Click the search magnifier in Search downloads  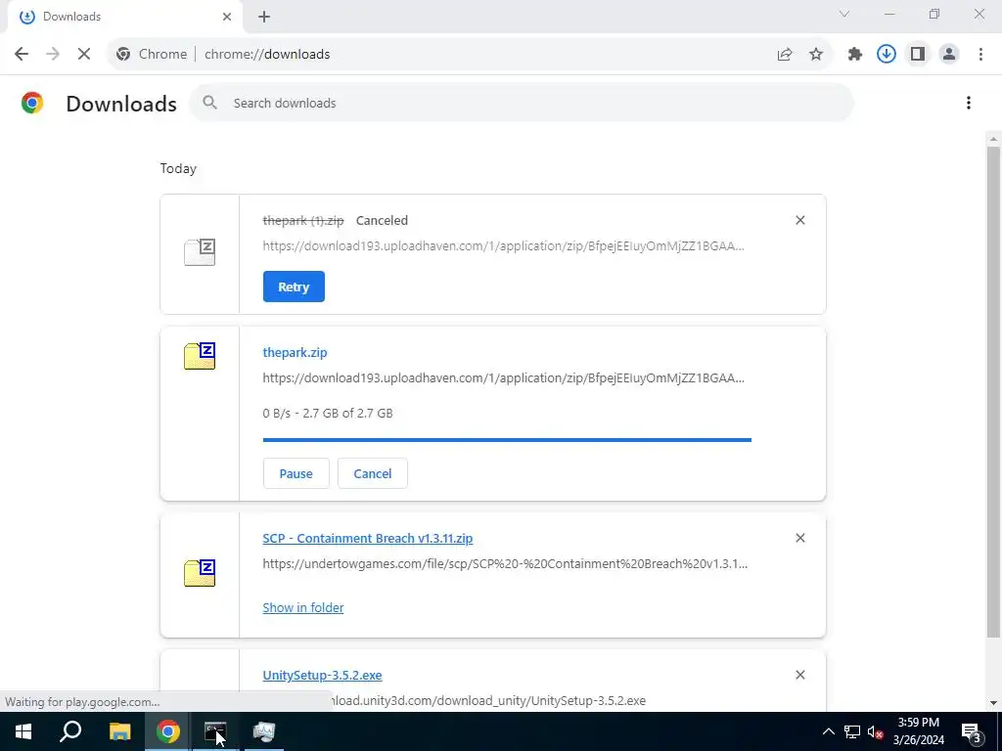click(209, 103)
